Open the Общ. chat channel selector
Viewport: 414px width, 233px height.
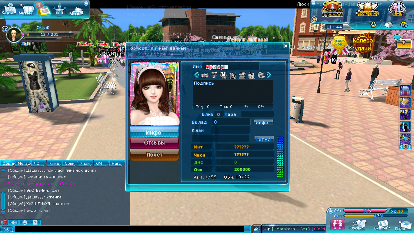pos(7,230)
